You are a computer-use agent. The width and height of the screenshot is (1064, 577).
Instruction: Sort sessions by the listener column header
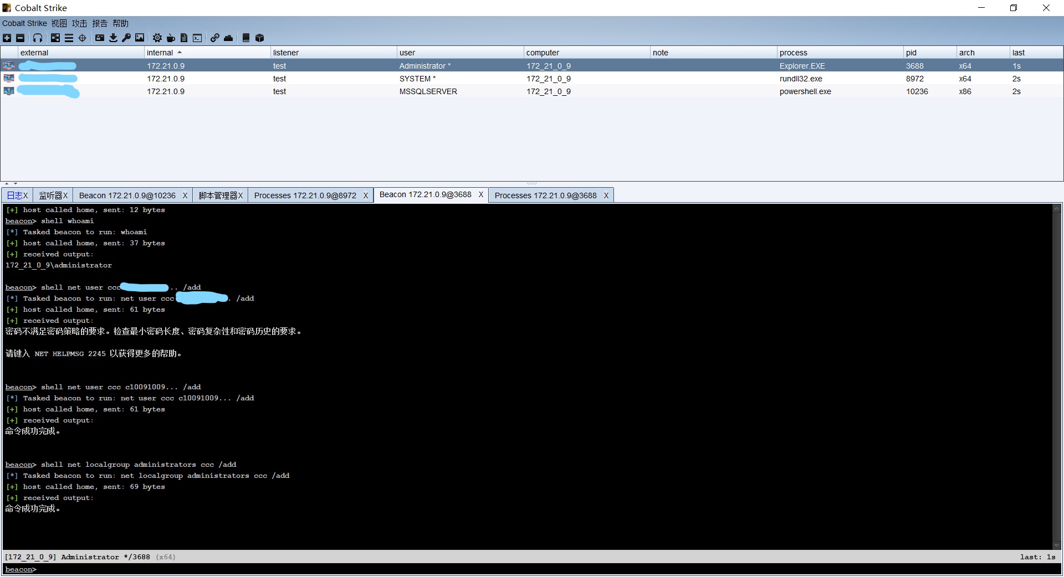click(x=334, y=53)
